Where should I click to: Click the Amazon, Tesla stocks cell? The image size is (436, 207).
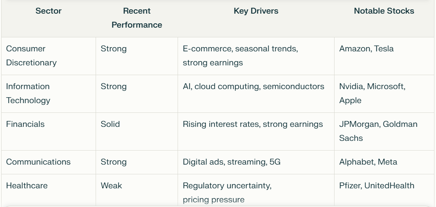point(384,56)
